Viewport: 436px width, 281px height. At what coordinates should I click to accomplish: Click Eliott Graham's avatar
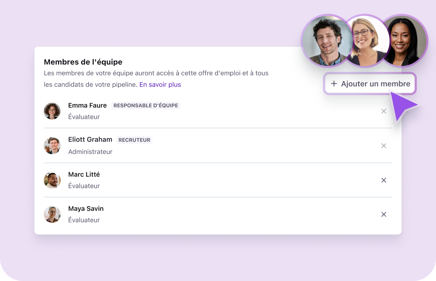coord(52,146)
